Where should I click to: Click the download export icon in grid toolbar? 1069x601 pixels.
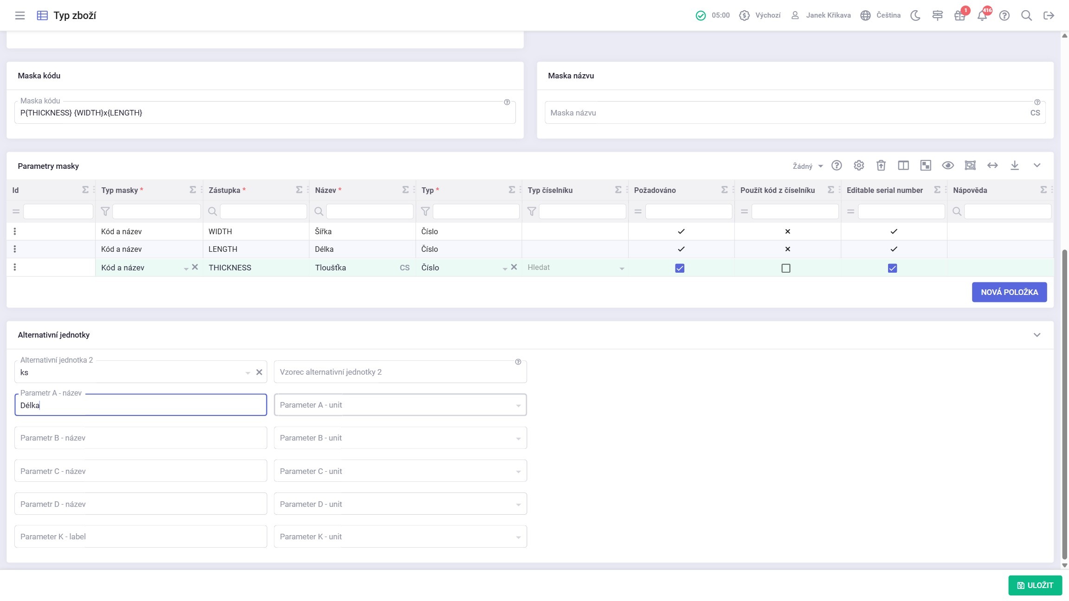click(x=1015, y=166)
